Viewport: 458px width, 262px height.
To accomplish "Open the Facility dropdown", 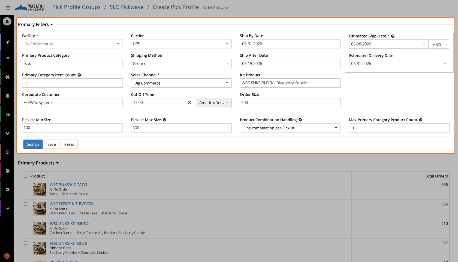I will click(x=72, y=44).
